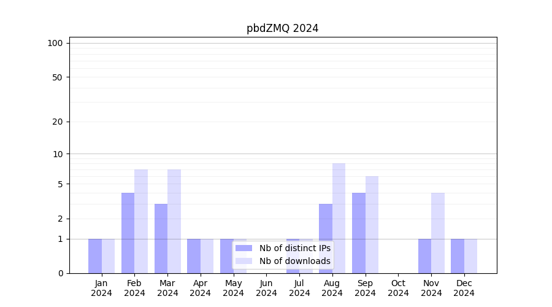Select the Sep 2024 distinct IPs bar
Screen dimensions: 552x307
[x=359, y=233]
